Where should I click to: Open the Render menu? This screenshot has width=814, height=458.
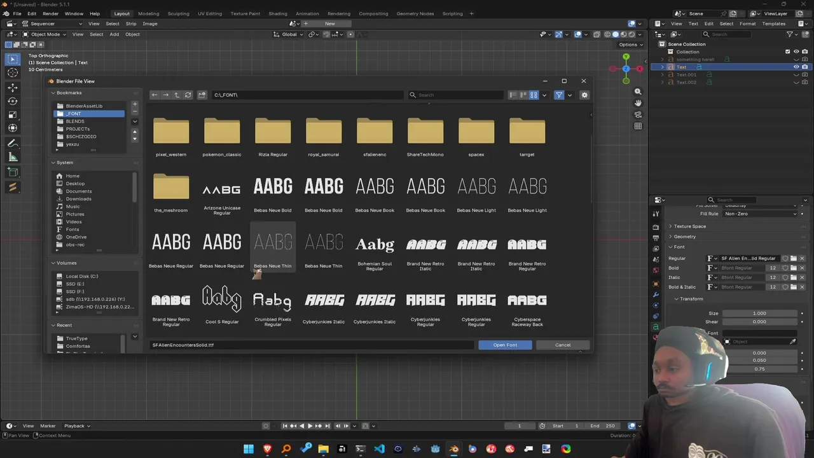click(x=50, y=13)
